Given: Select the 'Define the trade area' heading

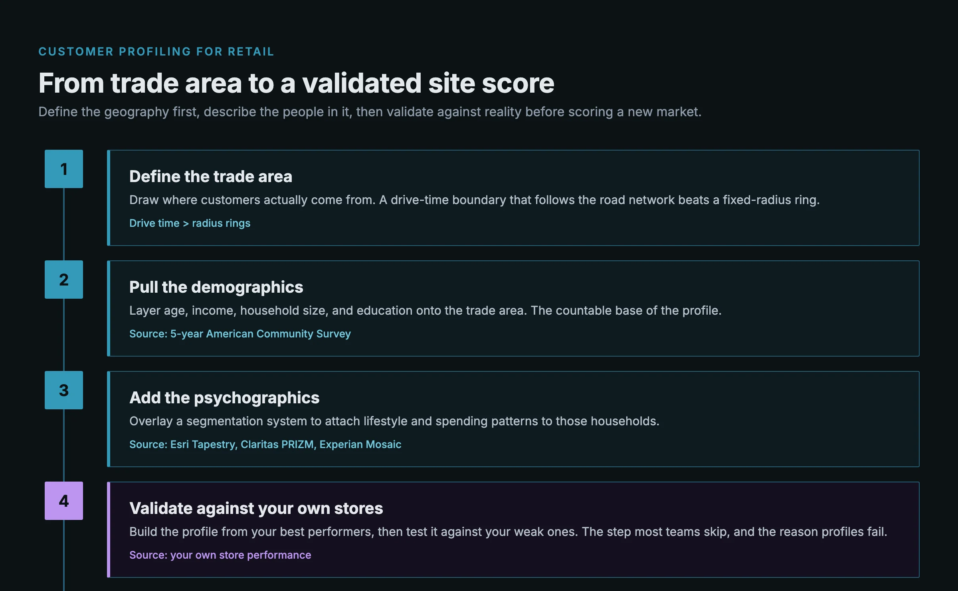Looking at the screenshot, I should (211, 177).
